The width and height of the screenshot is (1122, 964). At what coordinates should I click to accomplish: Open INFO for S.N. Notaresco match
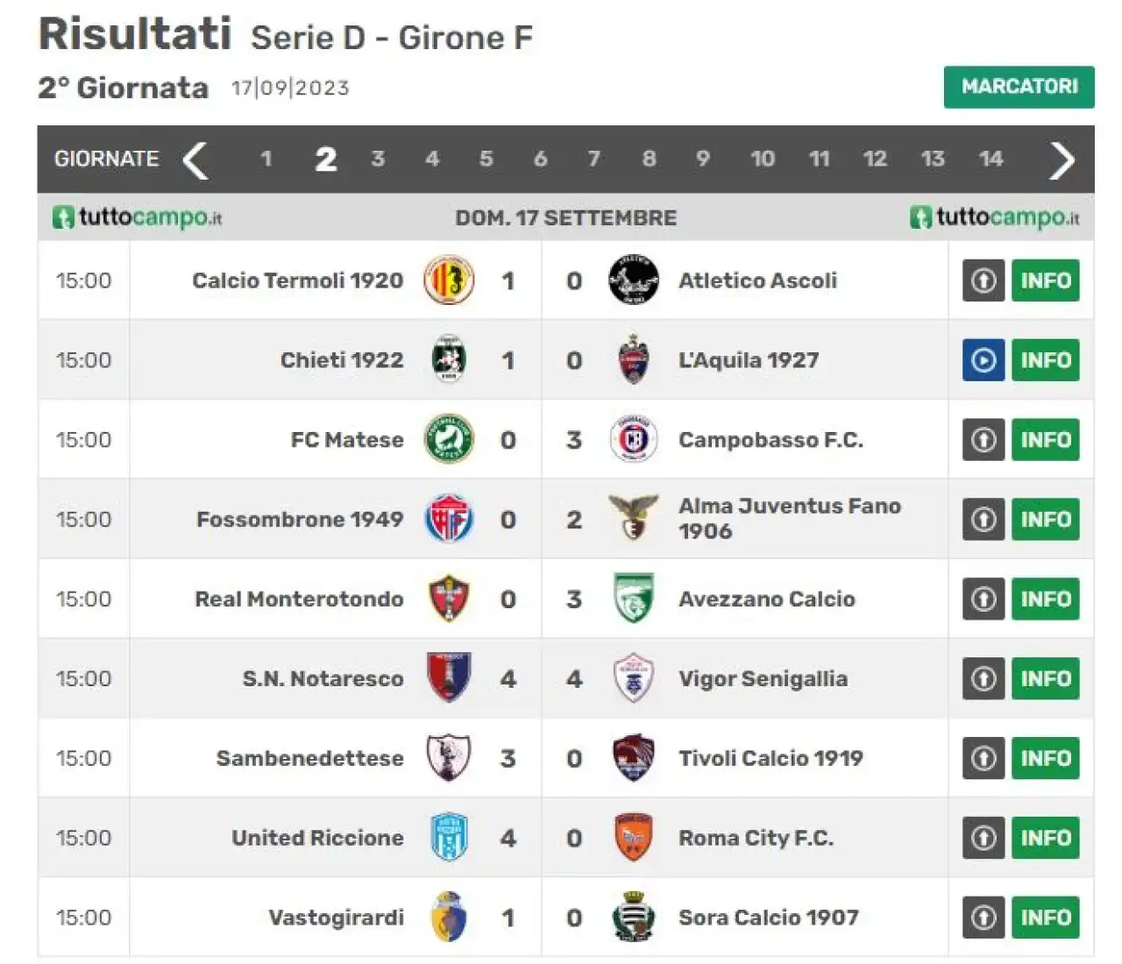pyautogui.click(x=1046, y=678)
